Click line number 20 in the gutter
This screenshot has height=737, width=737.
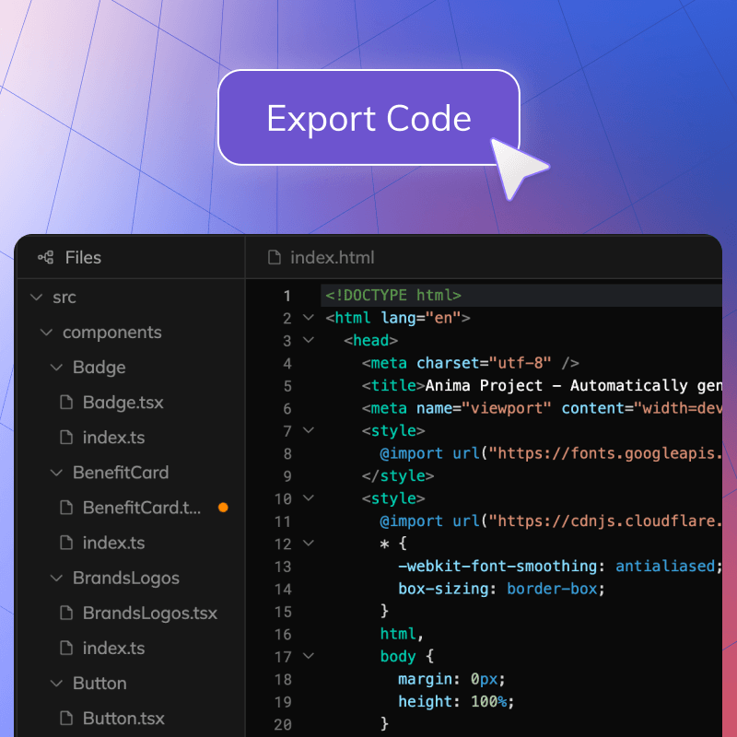pos(283,725)
